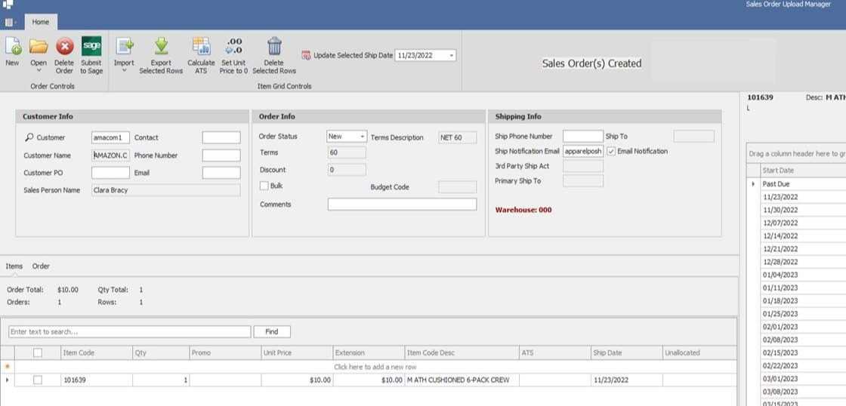Viewport: 846px width, 406px height.
Task: Select the 12/07/2022 start date row
Action: point(803,223)
